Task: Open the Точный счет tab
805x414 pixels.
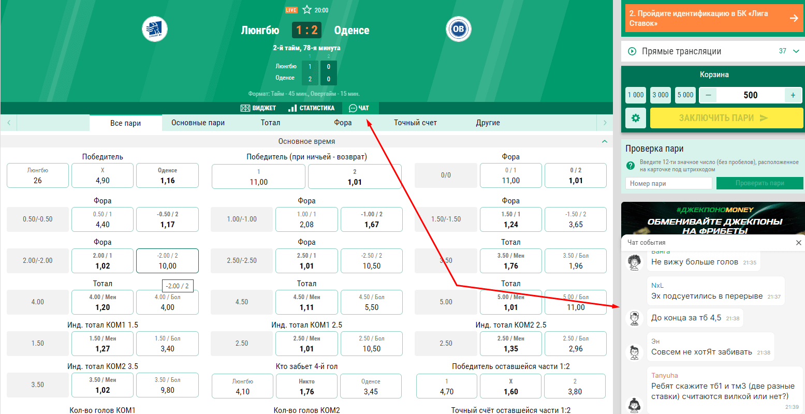Action: (x=415, y=123)
